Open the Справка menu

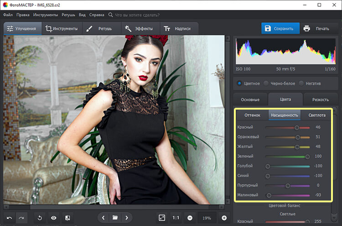point(97,15)
